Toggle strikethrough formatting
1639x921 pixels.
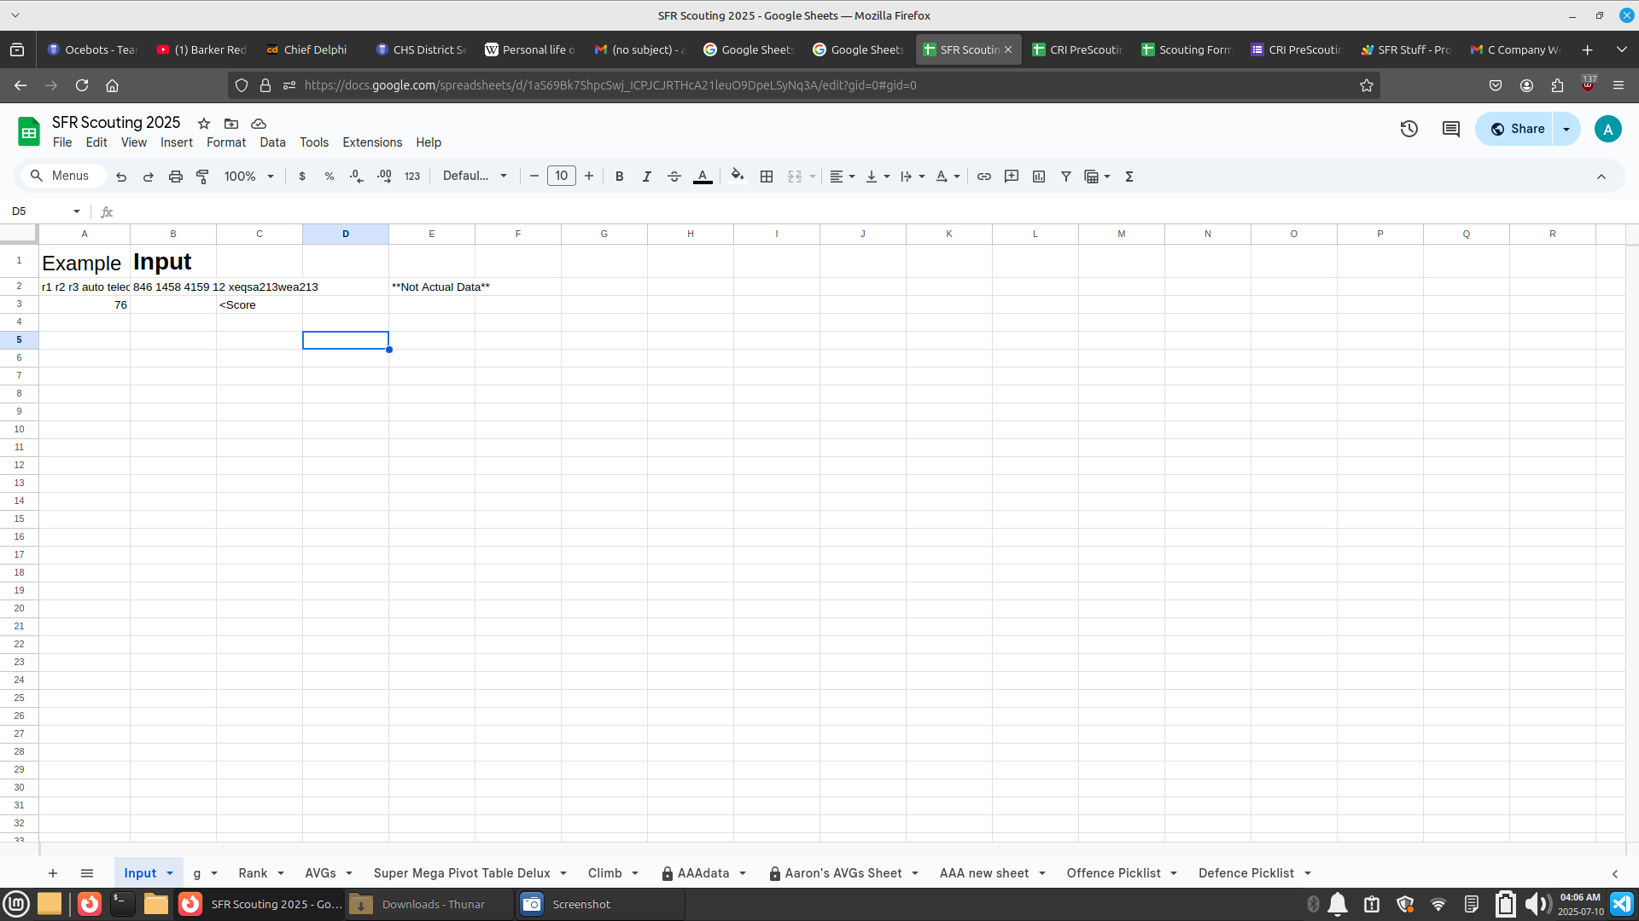[x=674, y=177]
